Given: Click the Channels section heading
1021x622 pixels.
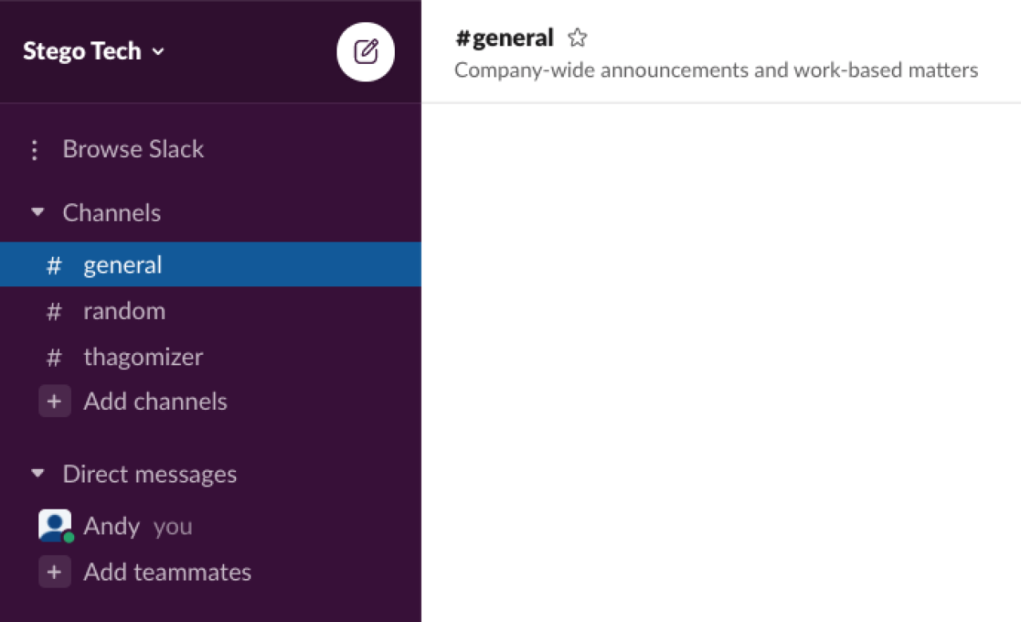Looking at the screenshot, I should (x=112, y=213).
